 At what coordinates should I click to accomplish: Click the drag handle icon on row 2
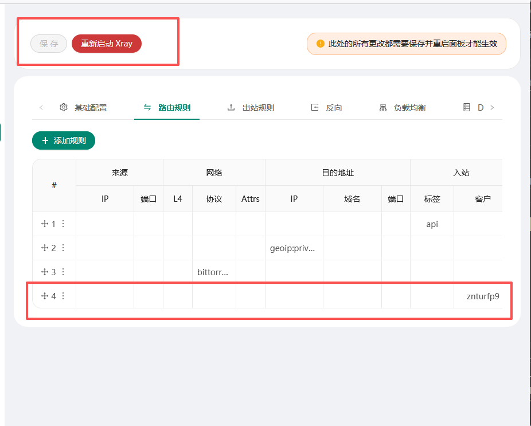pyautogui.click(x=44, y=248)
